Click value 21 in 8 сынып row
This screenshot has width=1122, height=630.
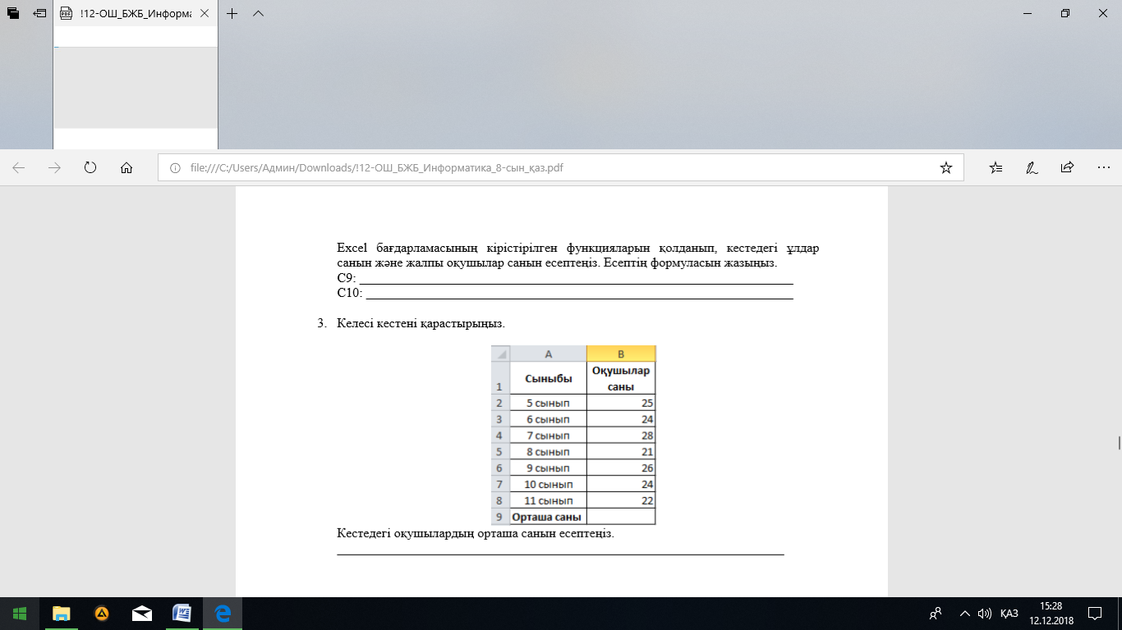(621, 452)
